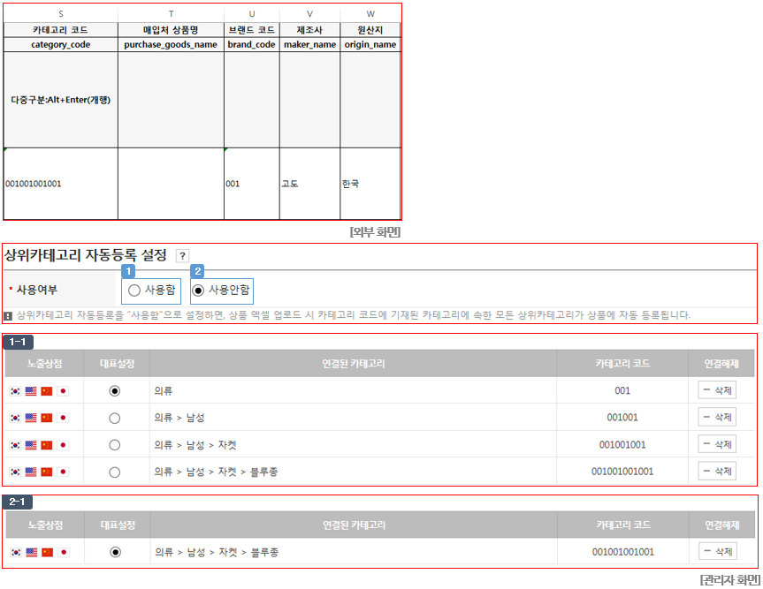Pick the Japanese flag in the 001001001 자켓 row
The width and height of the screenshot is (763, 589).
[63, 445]
